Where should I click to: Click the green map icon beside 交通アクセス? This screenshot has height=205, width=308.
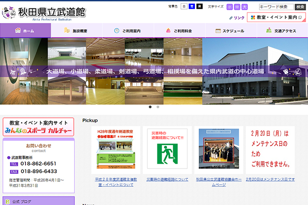coord(269,30)
